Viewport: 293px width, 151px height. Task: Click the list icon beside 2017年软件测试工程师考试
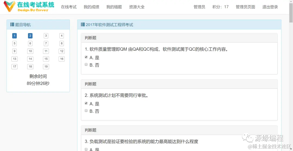83,24
